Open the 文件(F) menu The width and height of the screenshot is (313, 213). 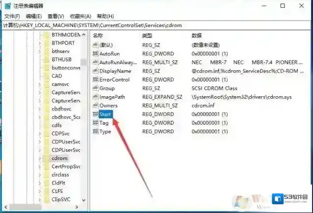point(12,16)
